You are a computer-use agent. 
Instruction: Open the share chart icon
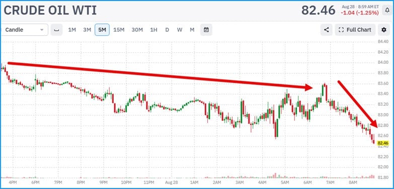pyautogui.click(x=326, y=30)
